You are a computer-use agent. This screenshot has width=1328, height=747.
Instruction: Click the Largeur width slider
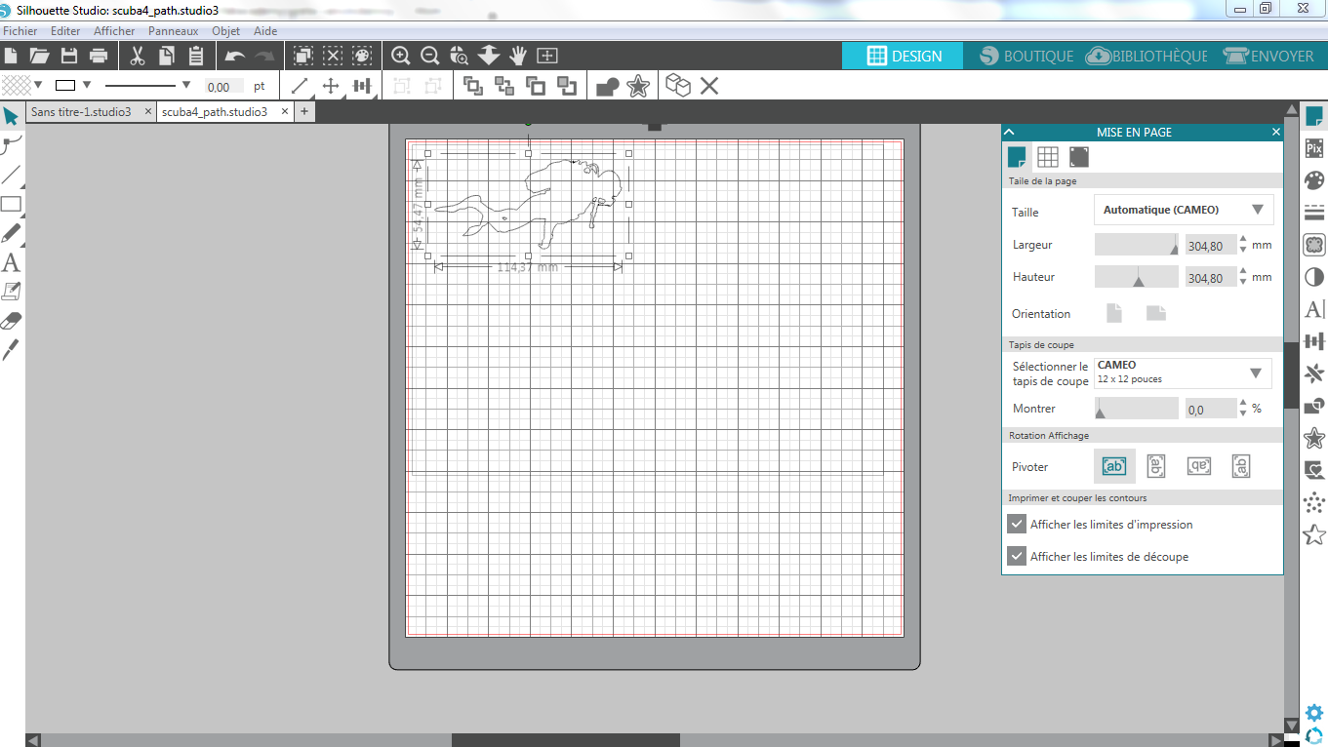[x=1137, y=245]
